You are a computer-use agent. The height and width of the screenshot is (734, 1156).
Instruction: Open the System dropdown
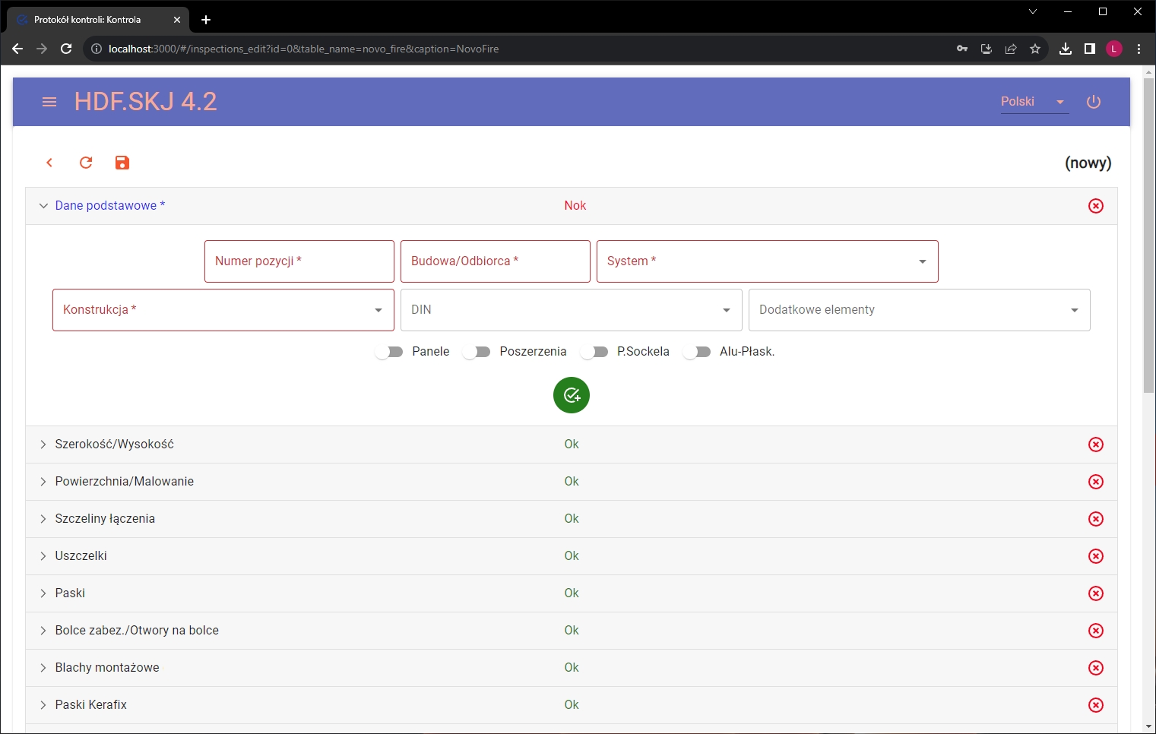coord(767,261)
